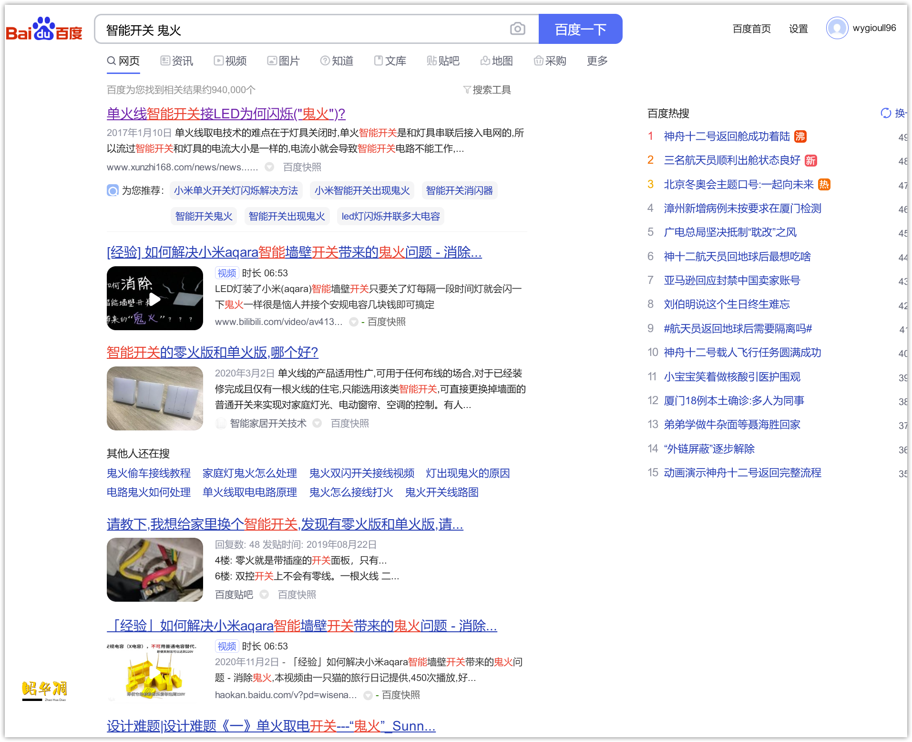Click the camera image search icon

(517, 29)
